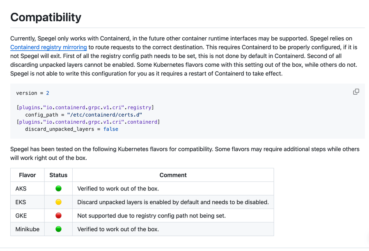This screenshot has width=369, height=251.
Task: Click the 'false' value in the code
Action: point(111,129)
